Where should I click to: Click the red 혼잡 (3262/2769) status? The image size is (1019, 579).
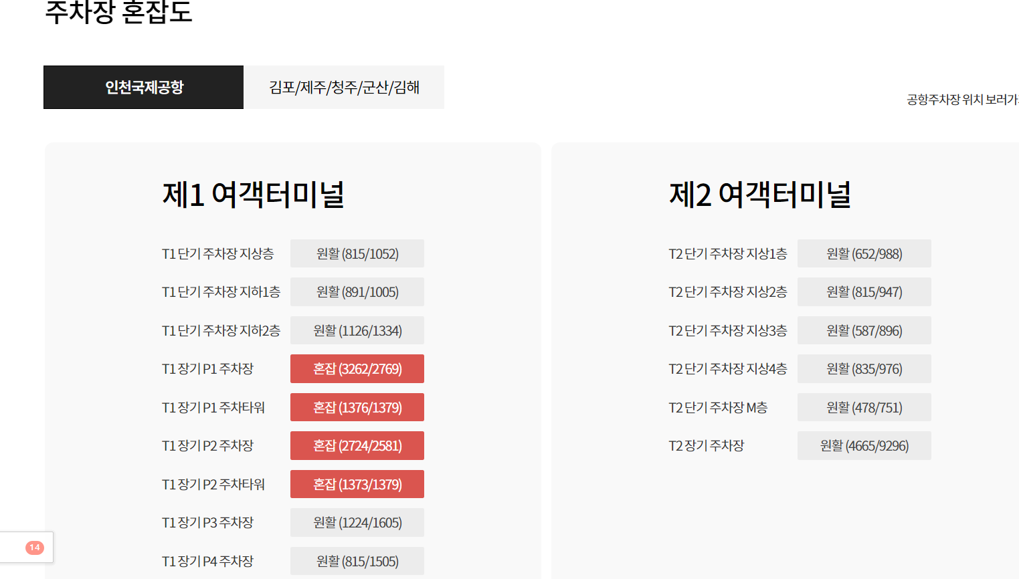[x=357, y=369]
